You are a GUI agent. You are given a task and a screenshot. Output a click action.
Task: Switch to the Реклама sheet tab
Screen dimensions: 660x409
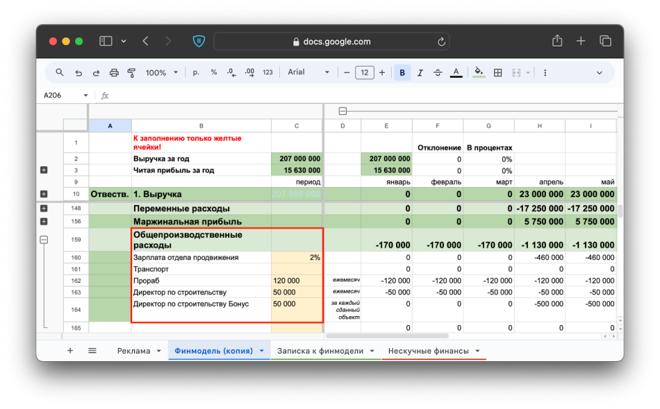point(133,351)
